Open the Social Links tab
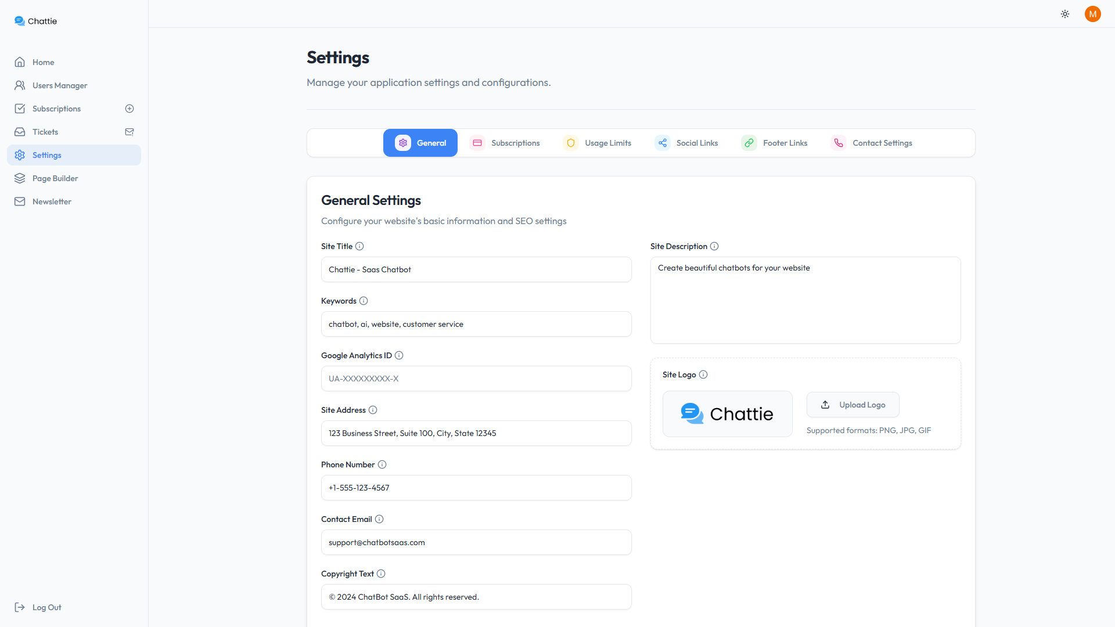Viewport: 1115px width, 627px height. coord(687,143)
